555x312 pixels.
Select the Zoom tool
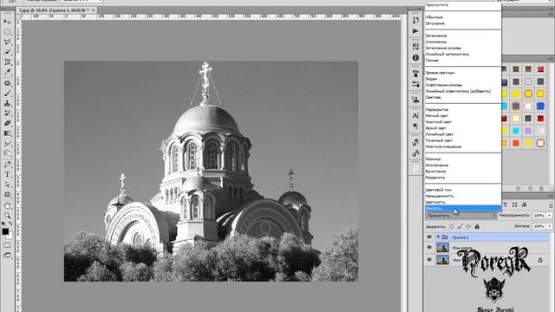coord(7,216)
